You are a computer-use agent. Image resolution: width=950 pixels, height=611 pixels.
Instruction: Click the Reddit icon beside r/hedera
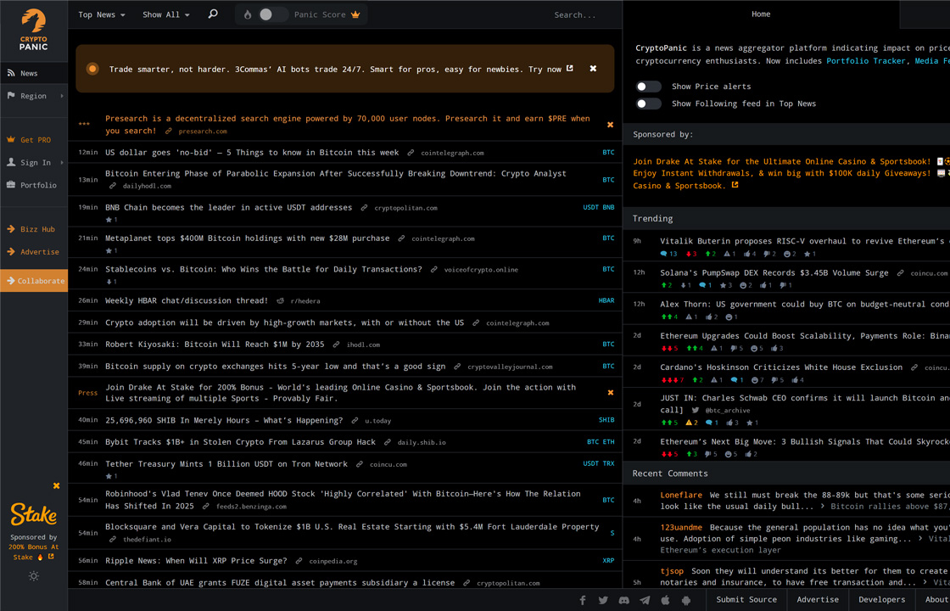click(x=280, y=300)
